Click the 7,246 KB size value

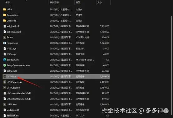pos(105,77)
